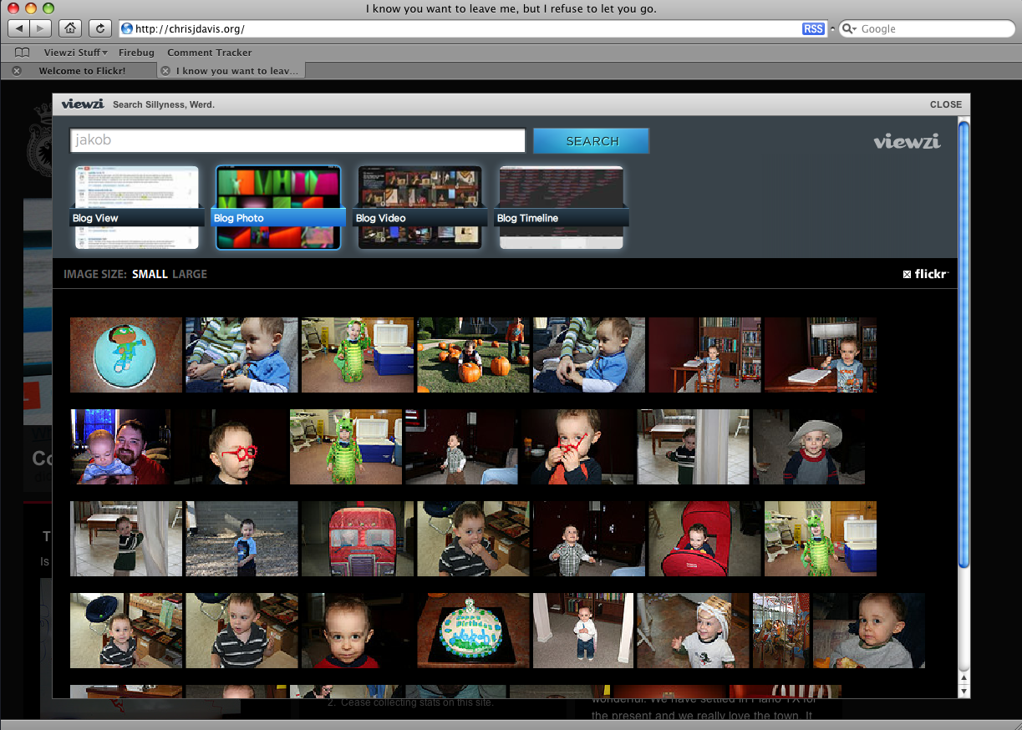The width and height of the screenshot is (1022, 730).
Task: Select the Blog Photo mode
Action: 278,207
